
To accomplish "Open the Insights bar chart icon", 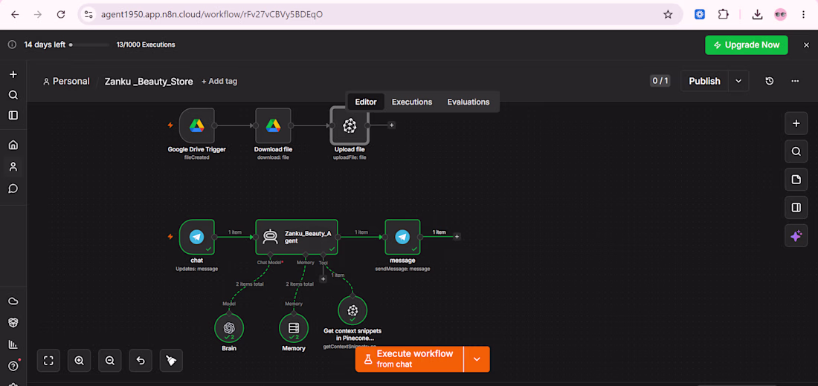I will (x=13, y=344).
